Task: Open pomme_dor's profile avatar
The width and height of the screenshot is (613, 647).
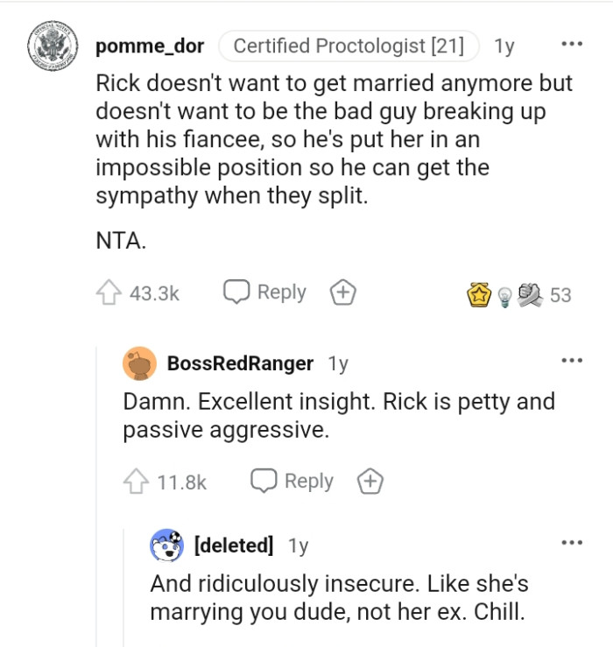Action: [x=52, y=47]
